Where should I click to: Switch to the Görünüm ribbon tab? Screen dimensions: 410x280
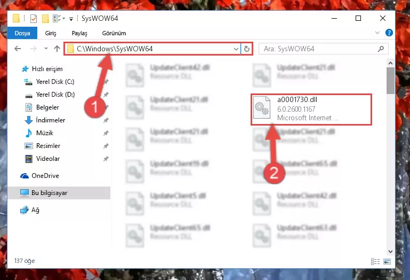point(114,33)
